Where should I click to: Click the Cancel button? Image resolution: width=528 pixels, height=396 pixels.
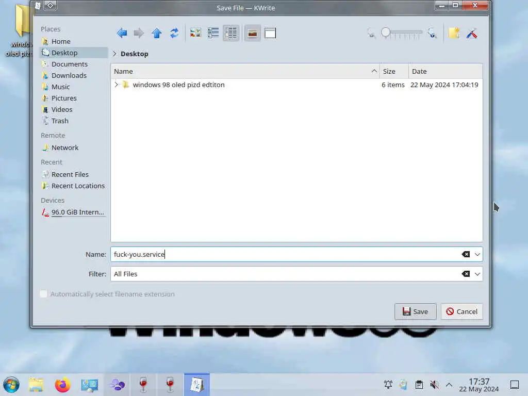click(461, 311)
